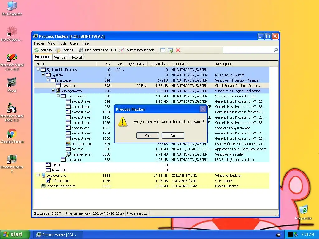
Task: Click the find window toolbar icon
Action: coord(163,50)
